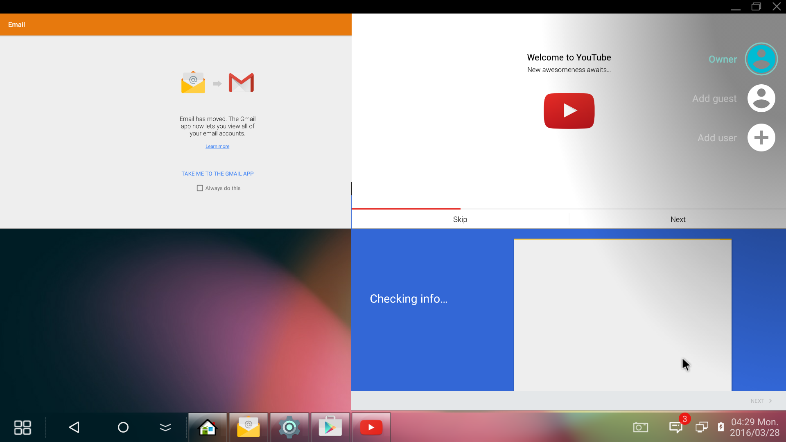Restore down the window at top right
The image size is (786, 442).
point(756,7)
